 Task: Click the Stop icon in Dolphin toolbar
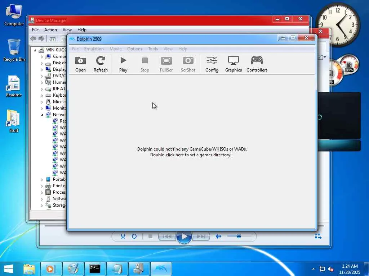pos(145,64)
